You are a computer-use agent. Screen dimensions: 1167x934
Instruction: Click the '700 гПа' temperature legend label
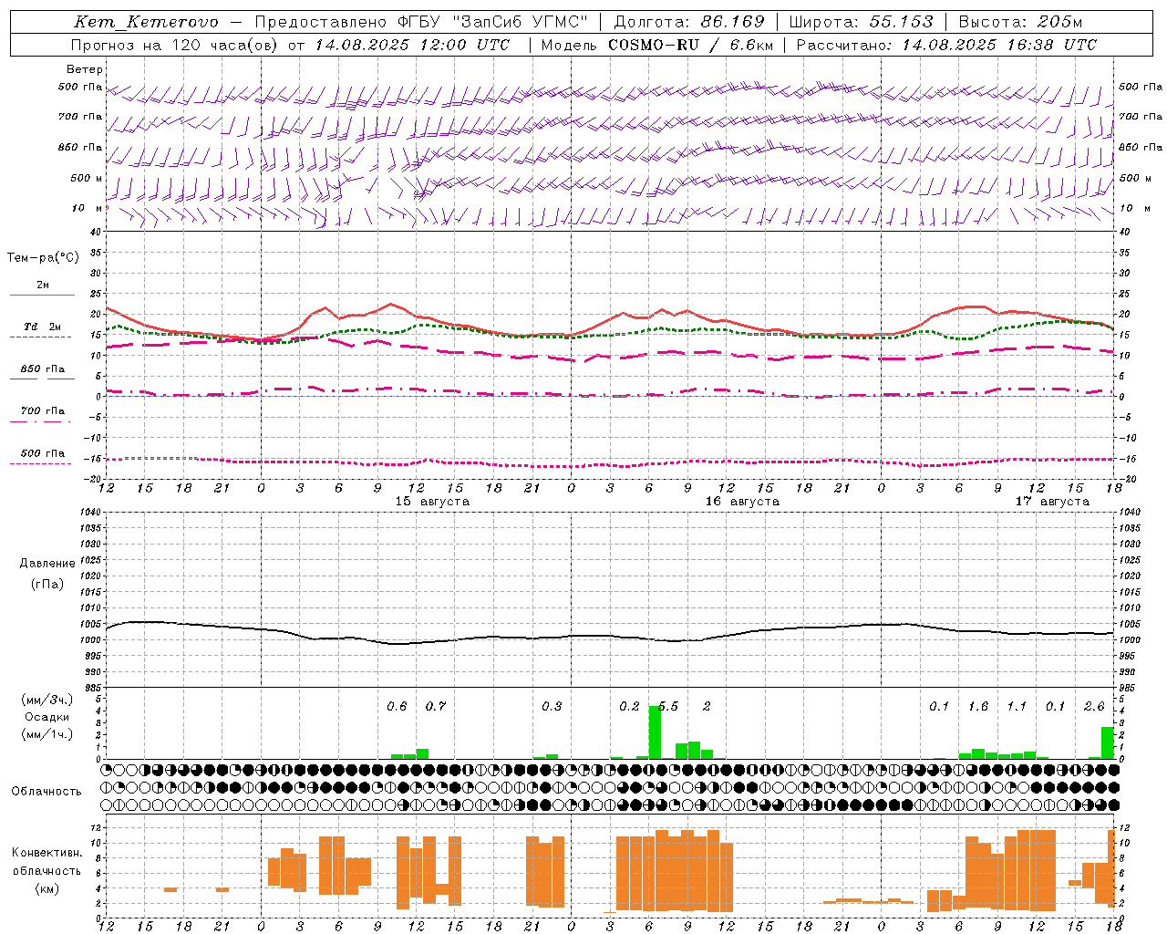(x=43, y=411)
